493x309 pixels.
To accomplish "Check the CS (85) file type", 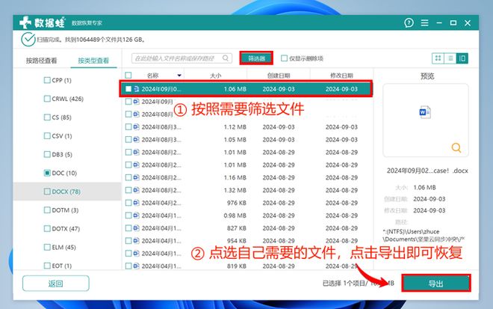I will [x=47, y=117].
